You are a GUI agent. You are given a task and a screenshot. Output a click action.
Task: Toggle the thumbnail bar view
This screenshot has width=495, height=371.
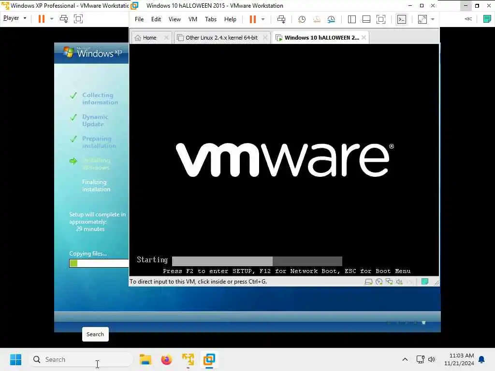pyautogui.click(x=366, y=19)
